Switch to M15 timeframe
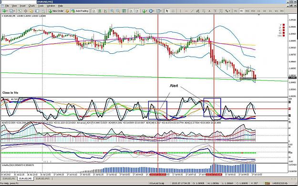Image resolution: width=298 pixels, height=186 pixels. [247, 11]
